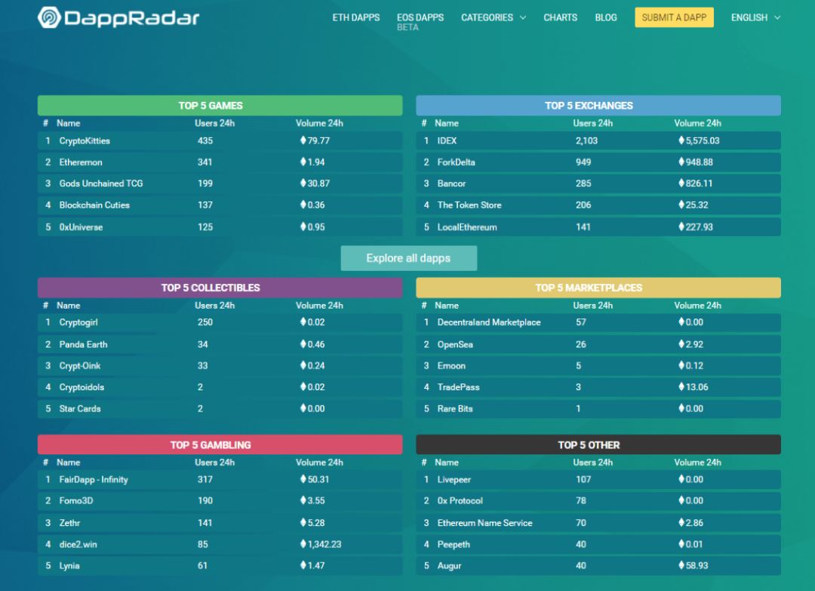
Task: Open the Blog from the top navigation
Action: [x=606, y=17]
